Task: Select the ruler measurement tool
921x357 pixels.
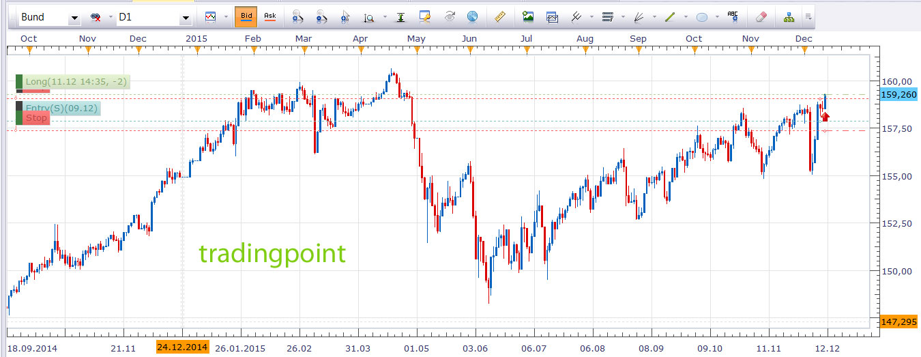Action: 499,17
